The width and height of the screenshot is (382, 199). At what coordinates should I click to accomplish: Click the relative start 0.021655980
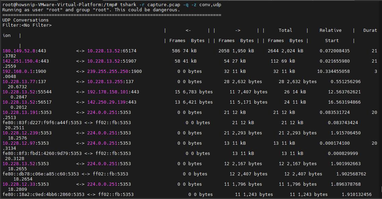point(335,61)
